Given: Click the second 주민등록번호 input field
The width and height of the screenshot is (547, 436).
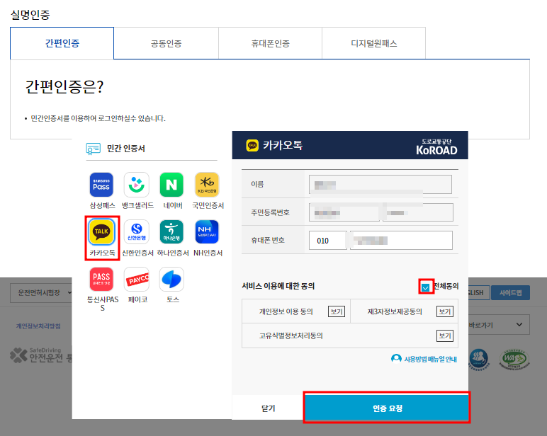Looking at the screenshot, I should (418, 212).
